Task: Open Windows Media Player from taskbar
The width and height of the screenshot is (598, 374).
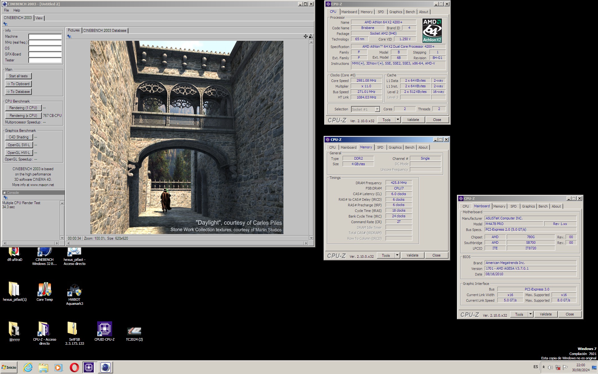Action: pyautogui.click(x=58, y=367)
